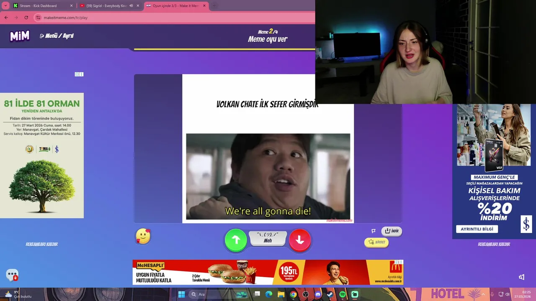Open Discord from taskbar
Image resolution: width=536 pixels, height=301 pixels.
pyautogui.click(x=318, y=294)
